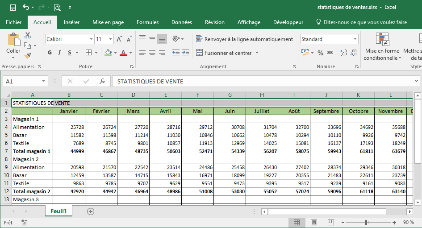Add a new sheet with plus icon
The image size is (422, 228).
(x=91, y=211)
